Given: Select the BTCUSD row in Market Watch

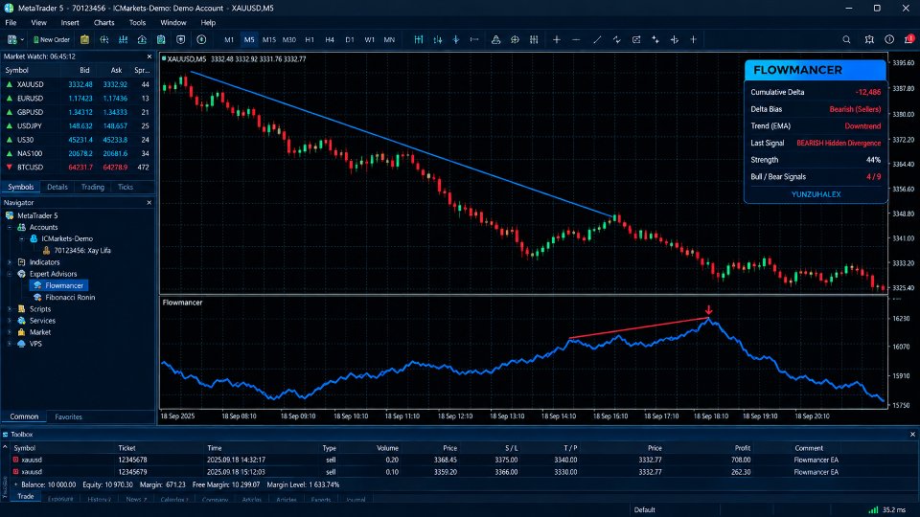Looking at the screenshot, I should [78, 168].
